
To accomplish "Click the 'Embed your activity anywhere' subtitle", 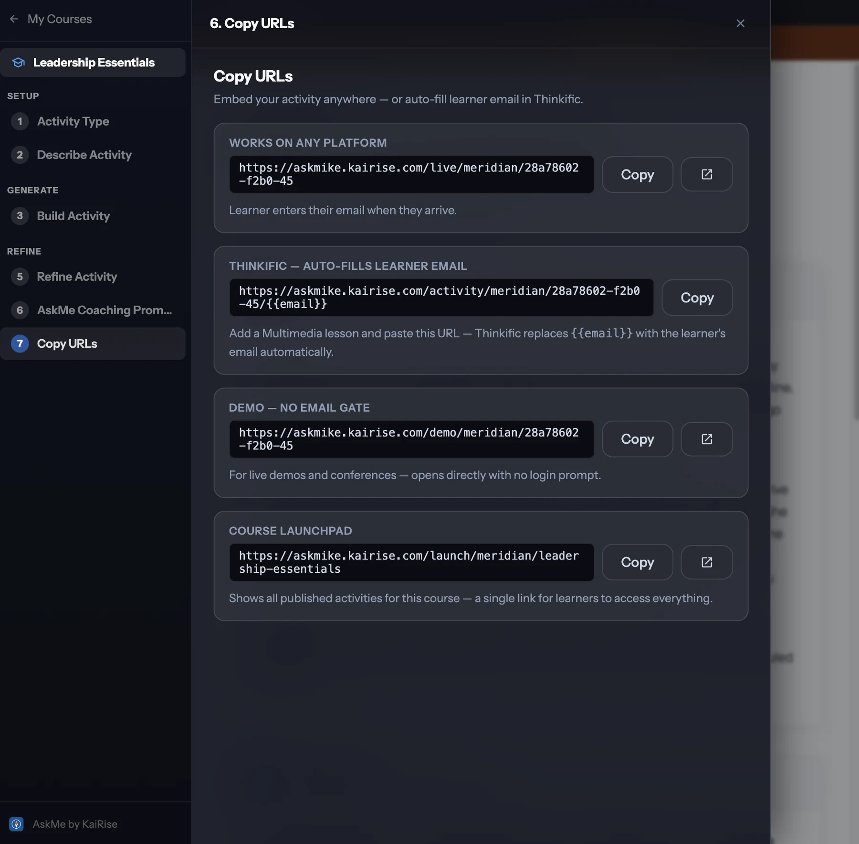I will click(398, 99).
